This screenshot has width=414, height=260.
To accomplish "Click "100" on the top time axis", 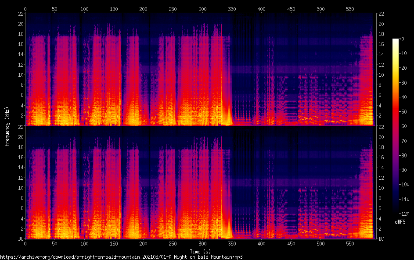I will [x=84, y=9].
